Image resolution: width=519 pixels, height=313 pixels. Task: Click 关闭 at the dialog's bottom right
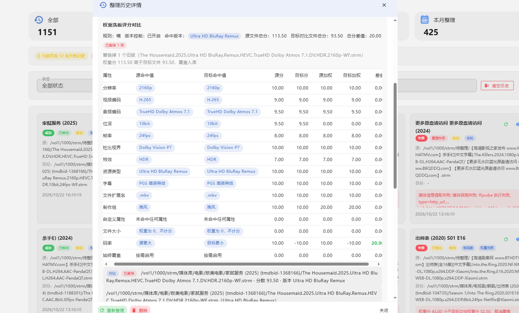click(384, 310)
